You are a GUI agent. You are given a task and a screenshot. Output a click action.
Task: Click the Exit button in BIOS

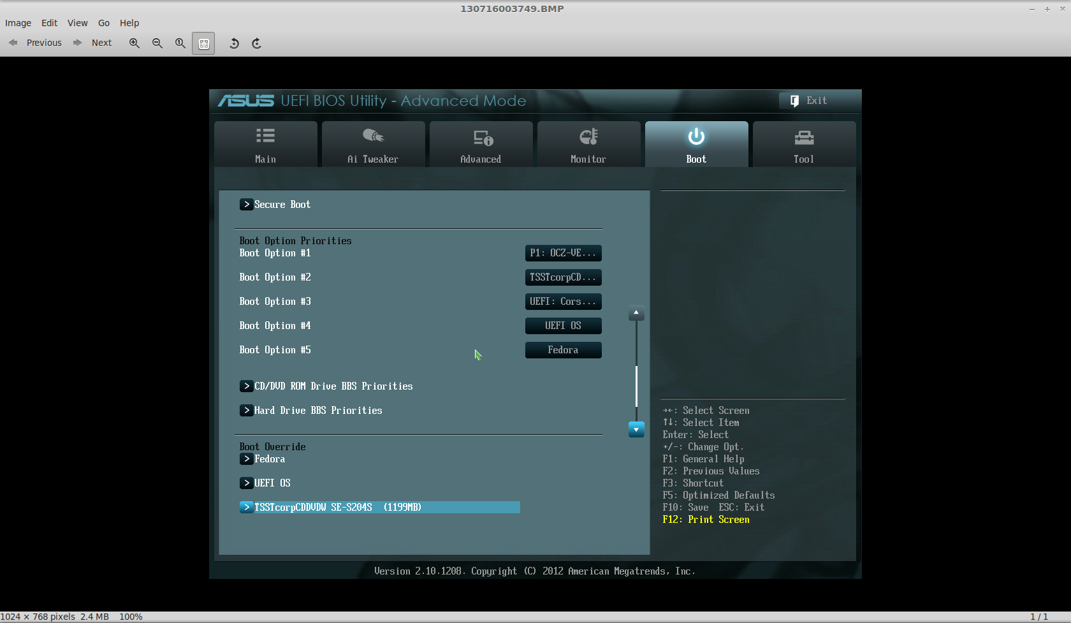point(808,101)
